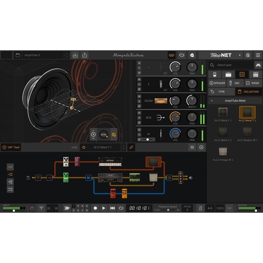
Task: Click the speaker view circle icon
Action: point(201,147)
